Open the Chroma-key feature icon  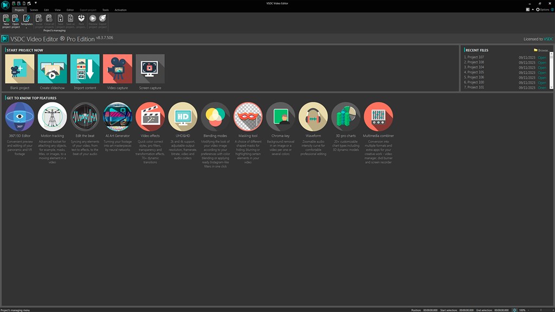pyautogui.click(x=280, y=116)
